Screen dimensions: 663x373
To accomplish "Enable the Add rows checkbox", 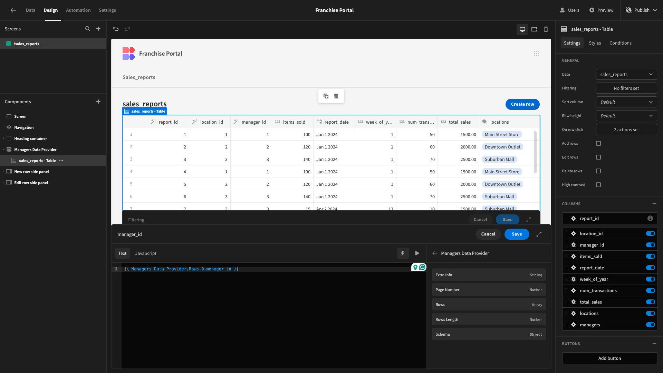I will pyautogui.click(x=598, y=143).
